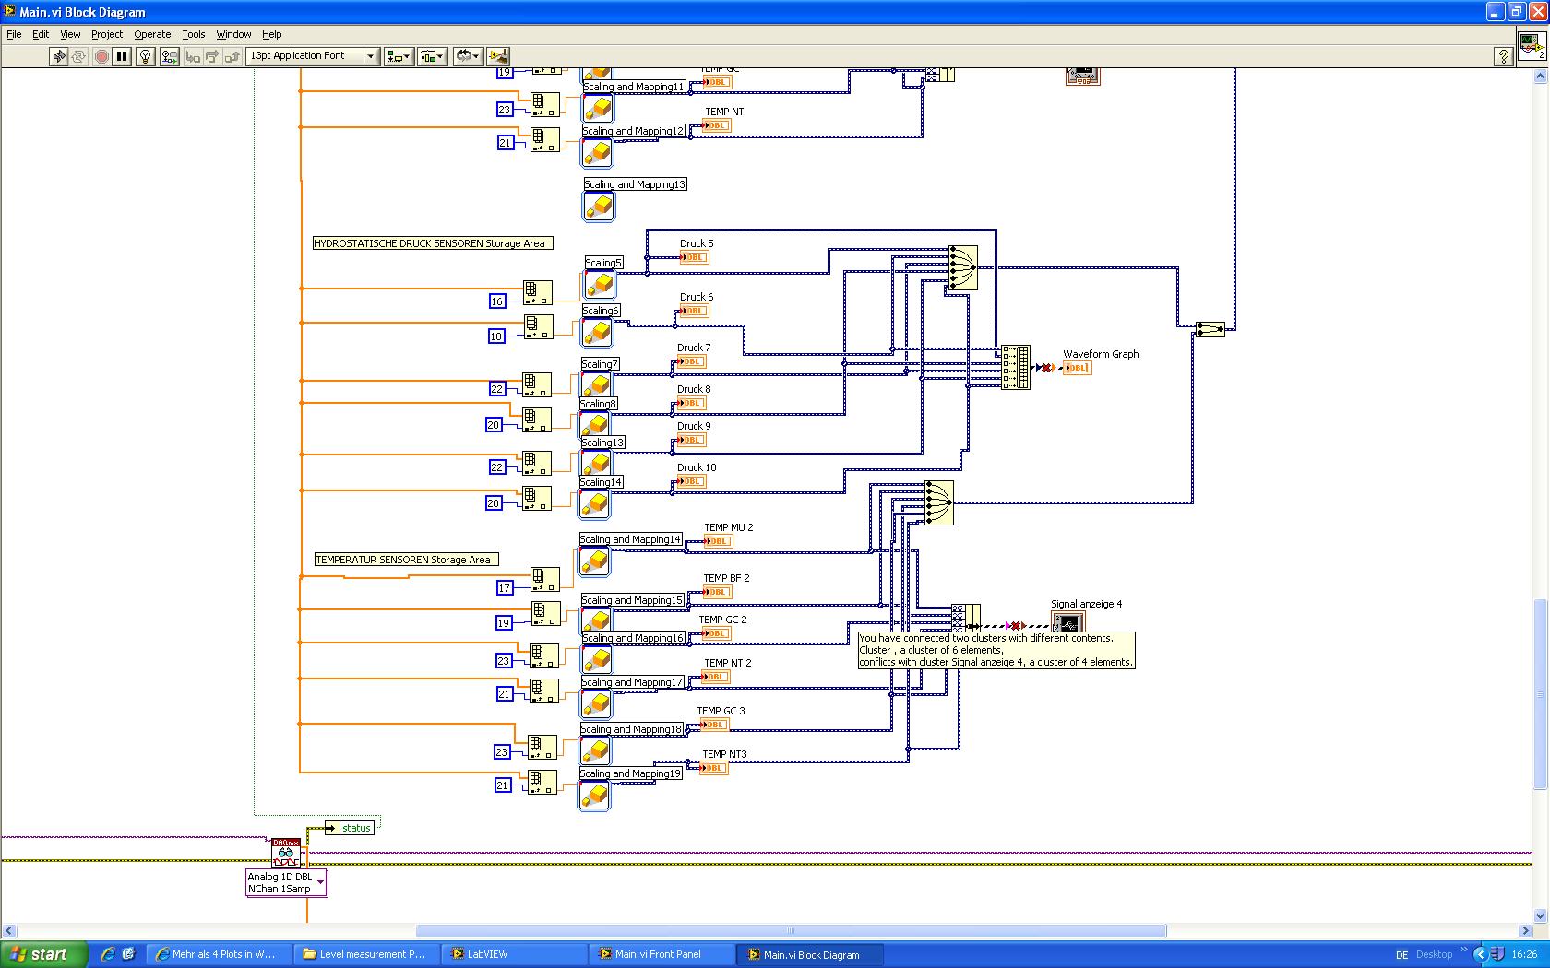This screenshot has width=1550, height=968.
Task: Click the broken Run arrow button
Action: [59, 56]
